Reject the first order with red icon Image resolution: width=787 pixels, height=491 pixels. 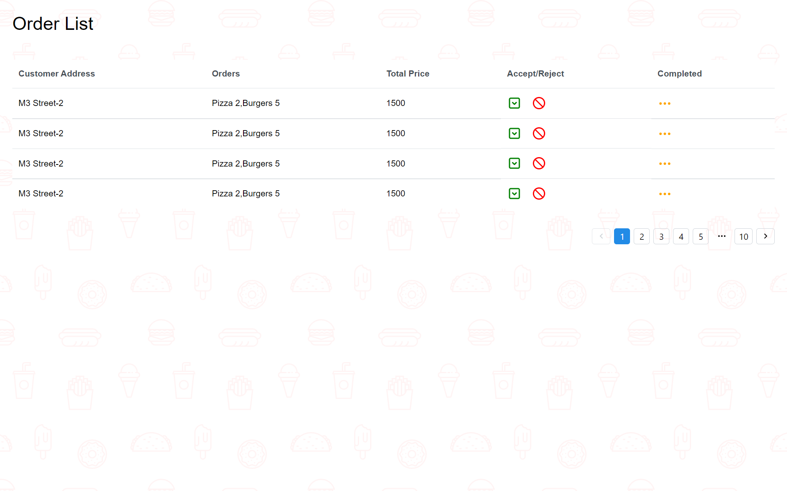click(539, 103)
